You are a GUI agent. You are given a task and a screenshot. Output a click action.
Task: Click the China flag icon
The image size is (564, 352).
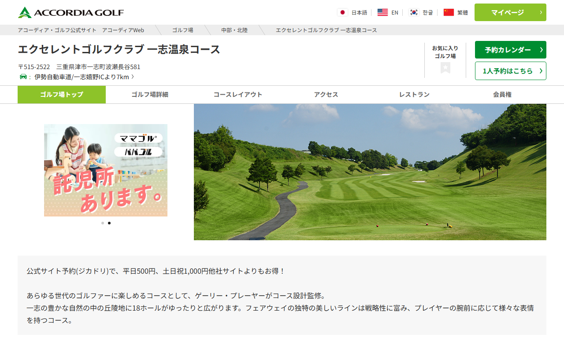(x=449, y=12)
